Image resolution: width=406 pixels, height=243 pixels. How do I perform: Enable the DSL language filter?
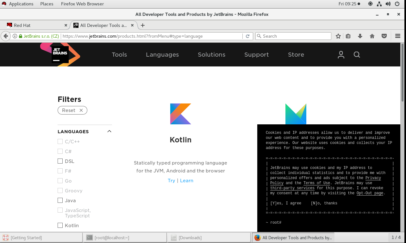[x=60, y=161]
